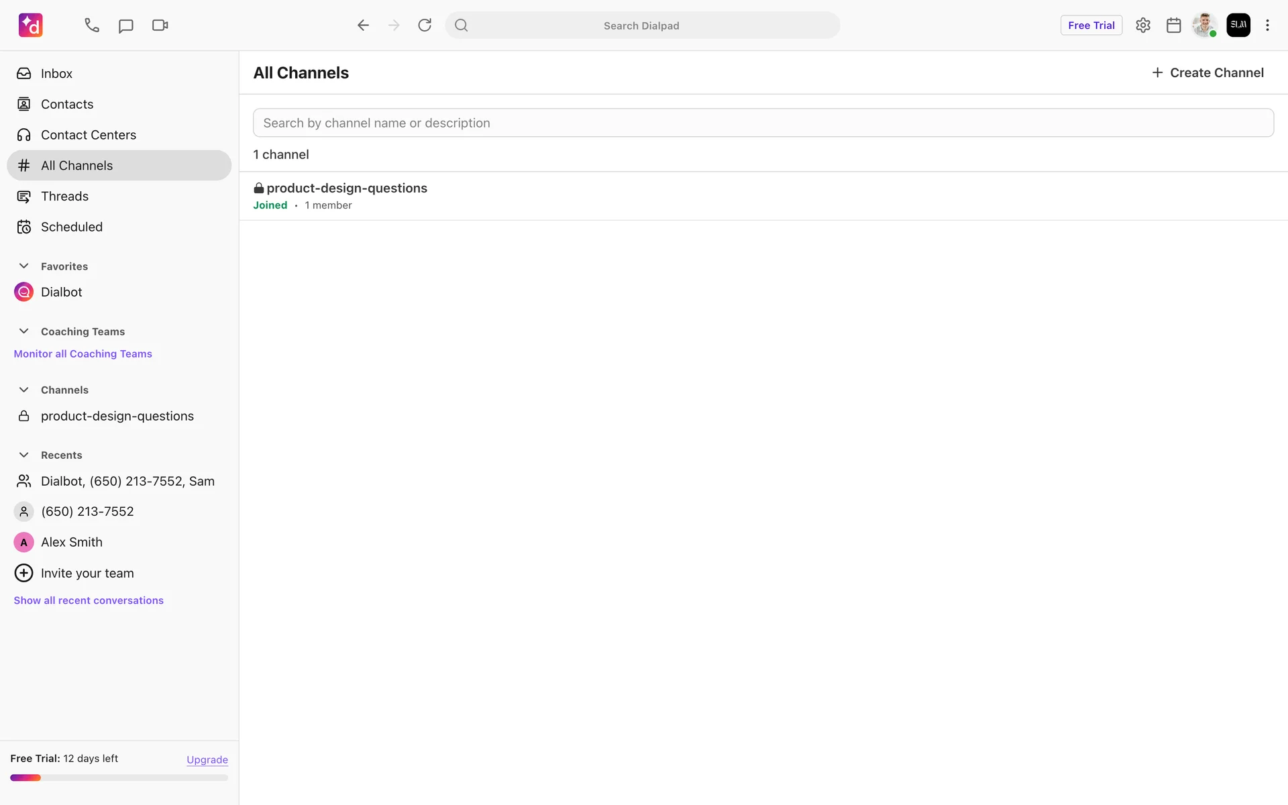The image size is (1288, 805).
Task: Start a video meeting icon
Action: [160, 25]
